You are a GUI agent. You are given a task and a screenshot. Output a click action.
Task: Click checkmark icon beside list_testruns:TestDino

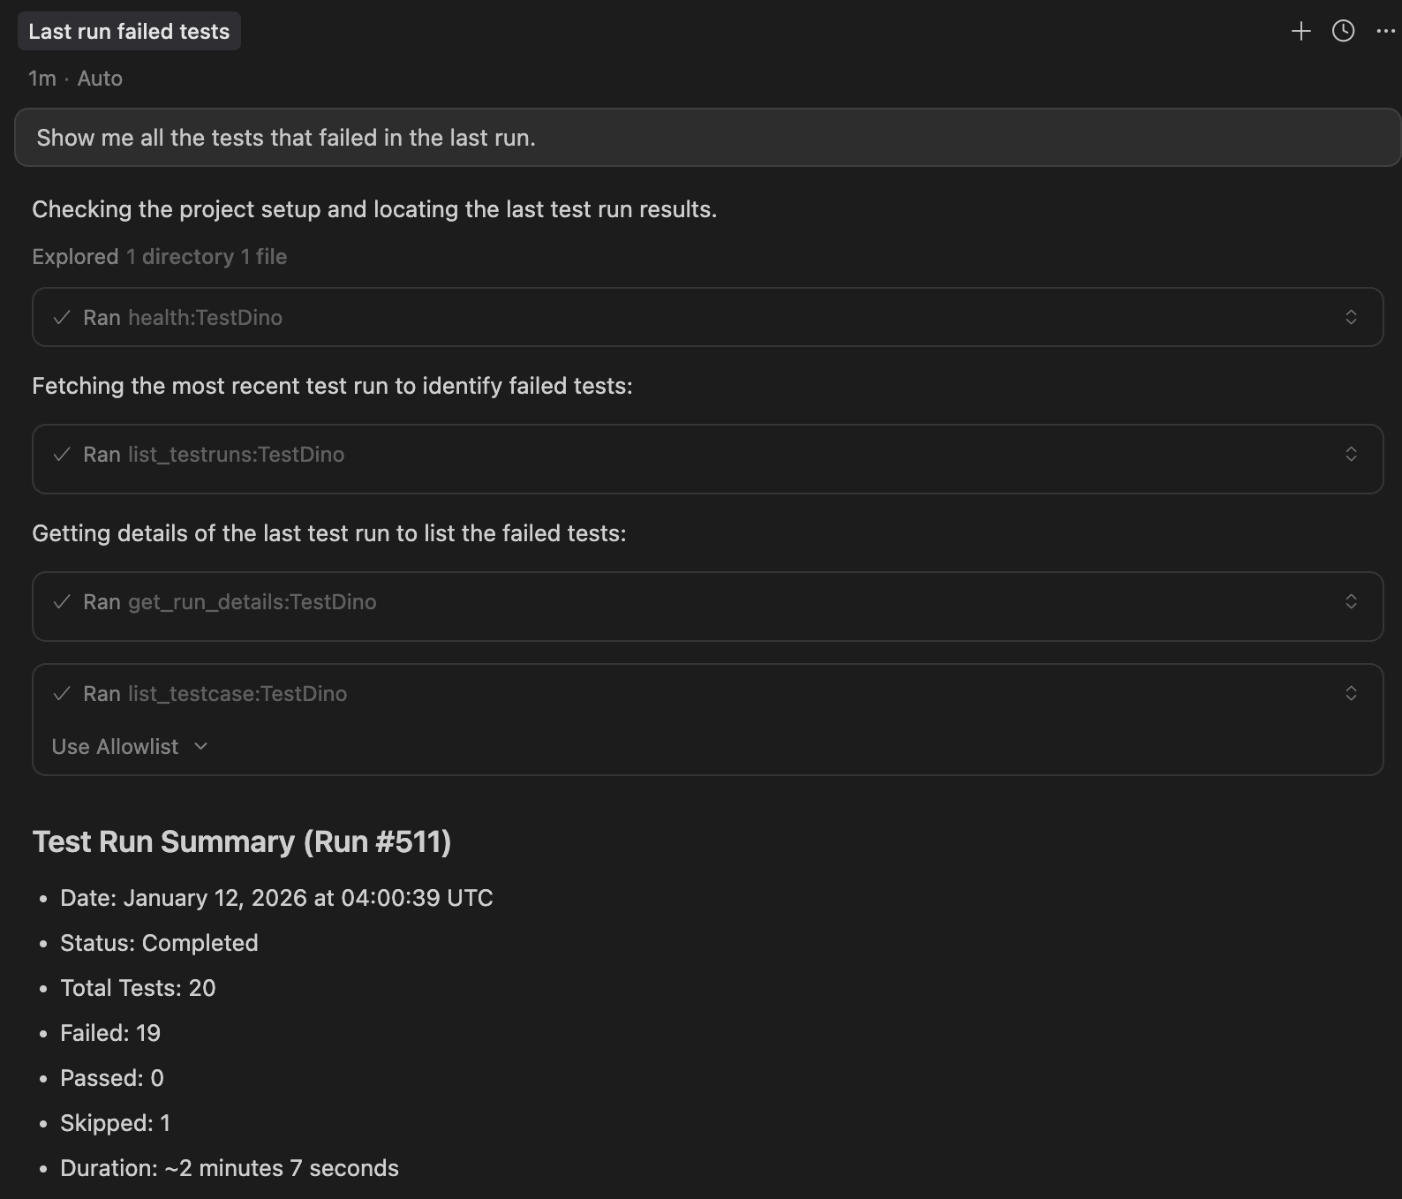point(62,455)
